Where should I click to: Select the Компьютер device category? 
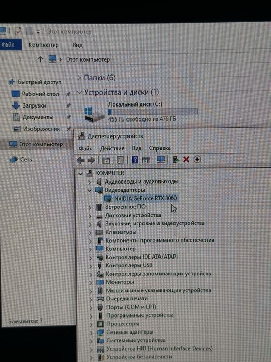coord(120,249)
